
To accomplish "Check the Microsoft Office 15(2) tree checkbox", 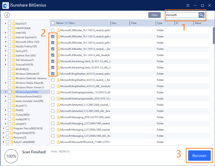I will 10,42.
